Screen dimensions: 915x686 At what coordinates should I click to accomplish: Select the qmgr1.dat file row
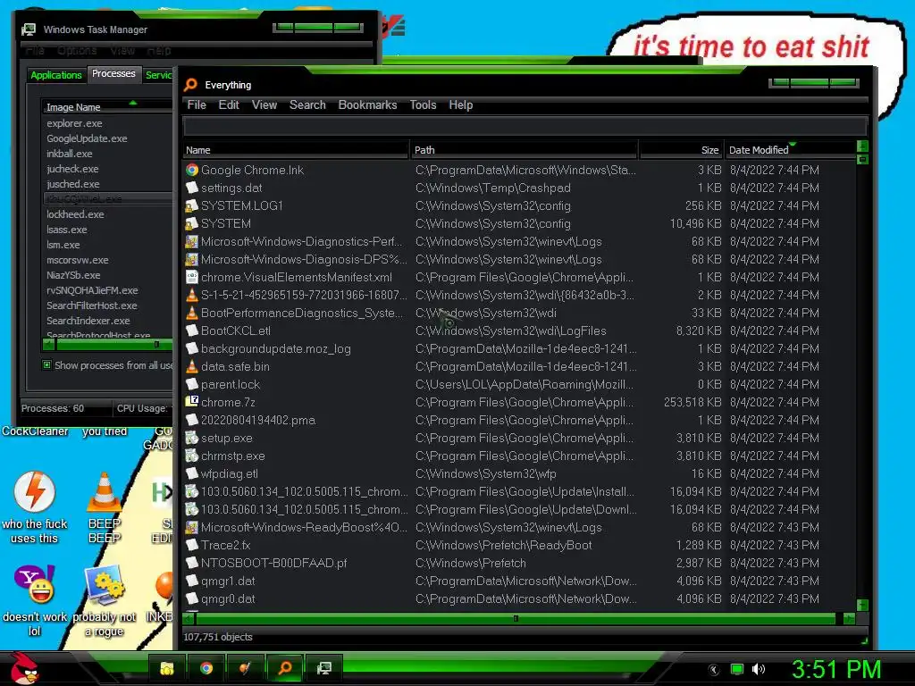[x=519, y=581]
